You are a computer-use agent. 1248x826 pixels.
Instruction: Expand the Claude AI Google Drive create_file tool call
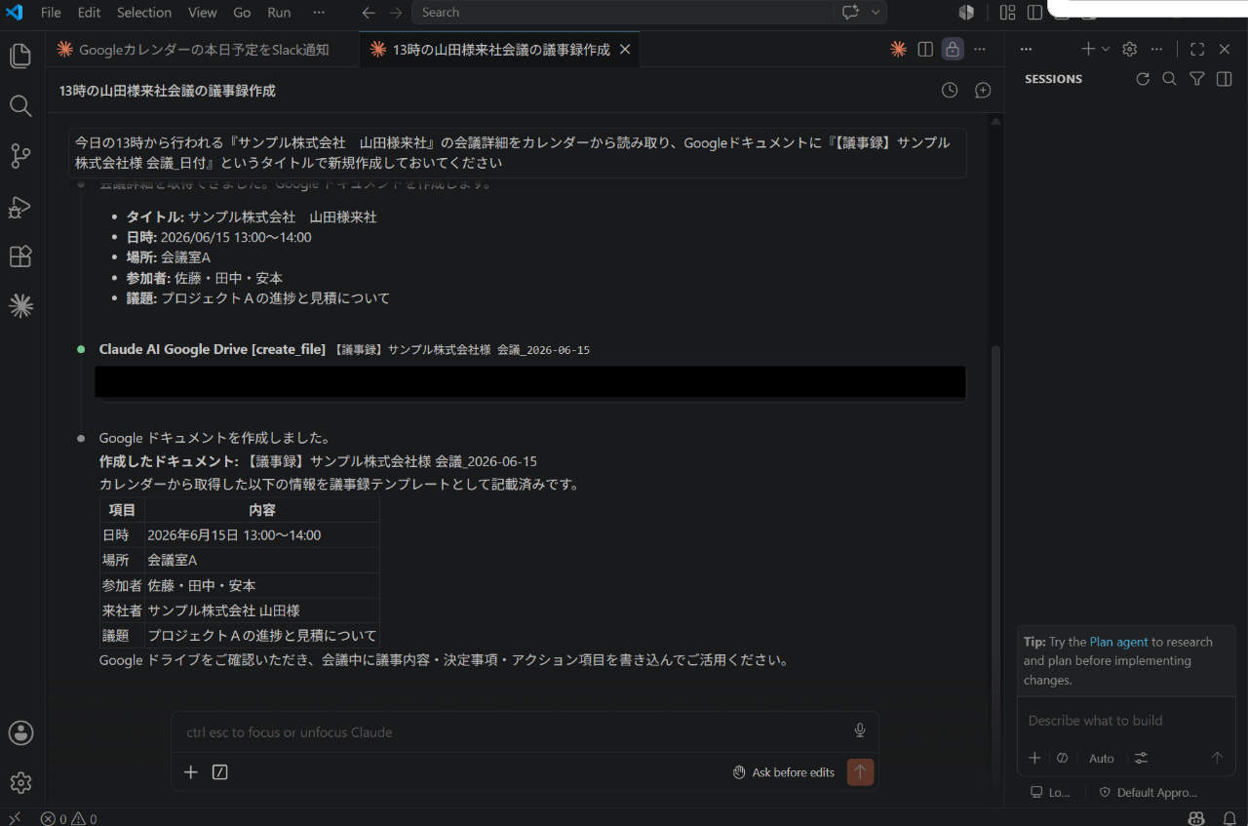coord(344,349)
